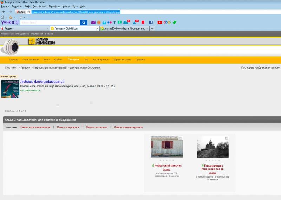Expand the bookmarks star dropdown arrow

[x=15, y=18]
